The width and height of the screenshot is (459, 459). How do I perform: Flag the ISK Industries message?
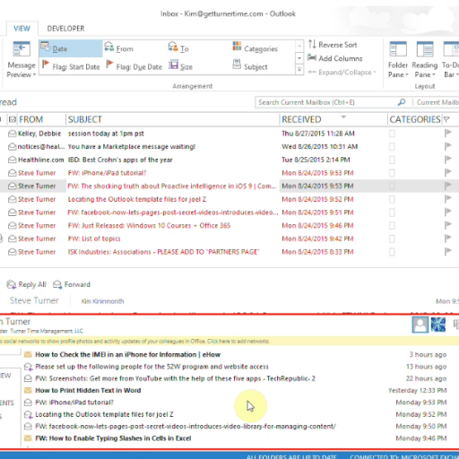(x=447, y=252)
